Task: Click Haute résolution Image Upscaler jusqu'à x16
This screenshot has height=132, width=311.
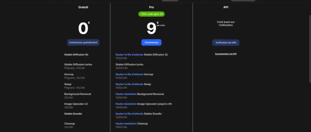Action: [143, 104]
